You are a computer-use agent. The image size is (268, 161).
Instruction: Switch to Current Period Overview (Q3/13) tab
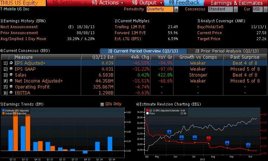143,51
